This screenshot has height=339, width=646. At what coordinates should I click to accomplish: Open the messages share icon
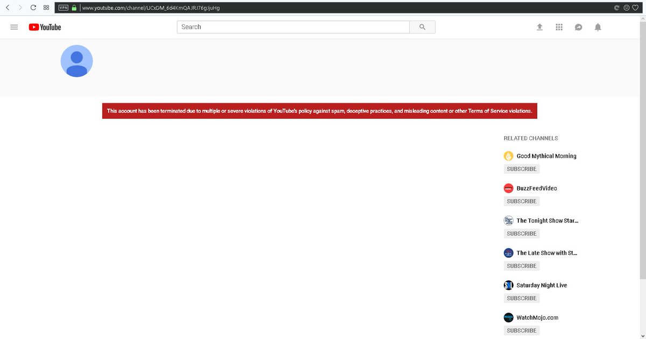[x=578, y=27]
